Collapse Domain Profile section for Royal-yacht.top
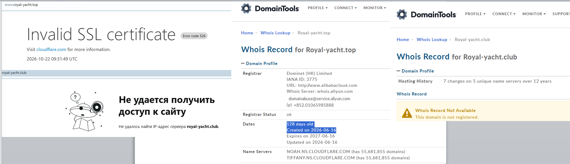The height and width of the screenshot is (164, 570). 259,63
